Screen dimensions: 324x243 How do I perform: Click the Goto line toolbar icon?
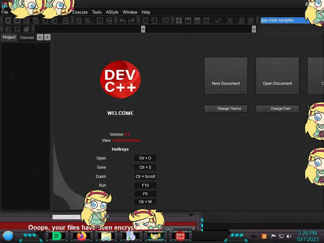pos(109,21)
